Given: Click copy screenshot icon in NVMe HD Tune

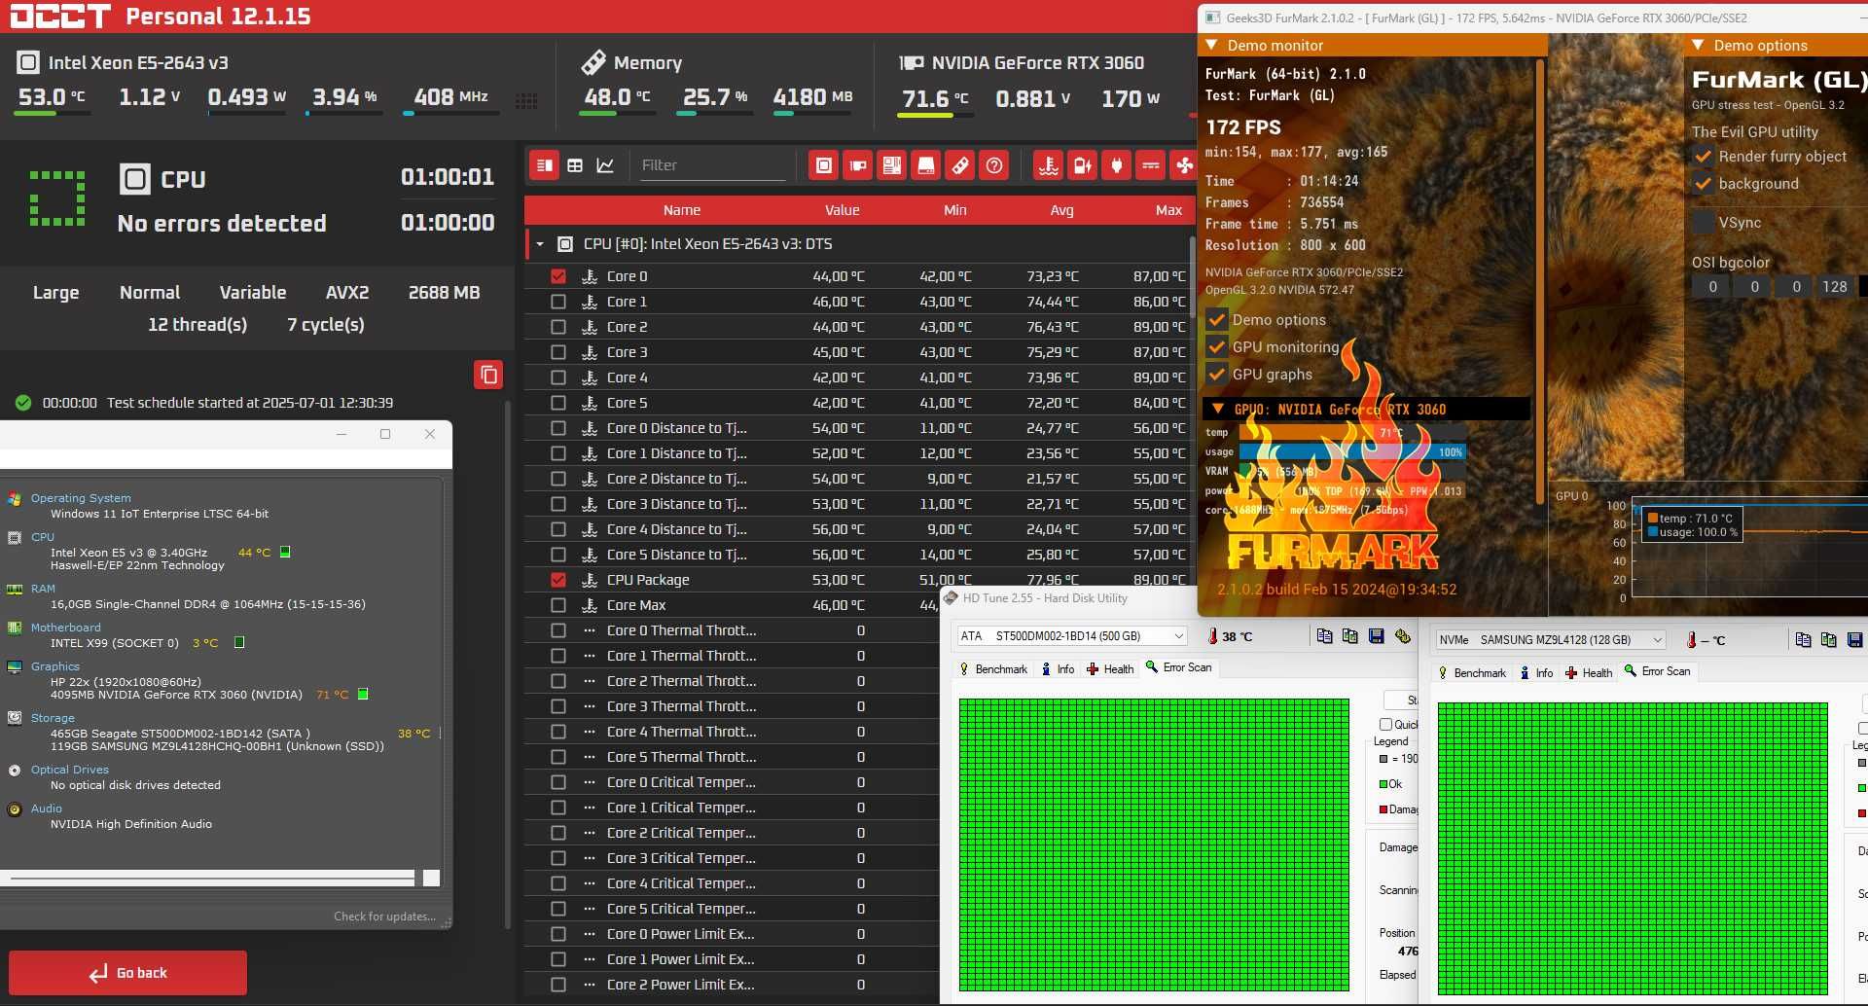Looking at the screenshot, I should pos(1828,640).
